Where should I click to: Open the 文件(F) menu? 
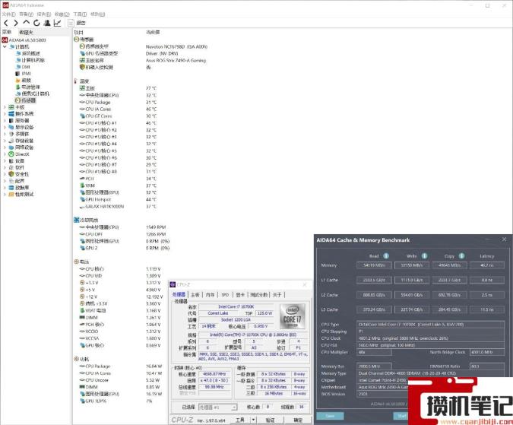tap(8, 14)
